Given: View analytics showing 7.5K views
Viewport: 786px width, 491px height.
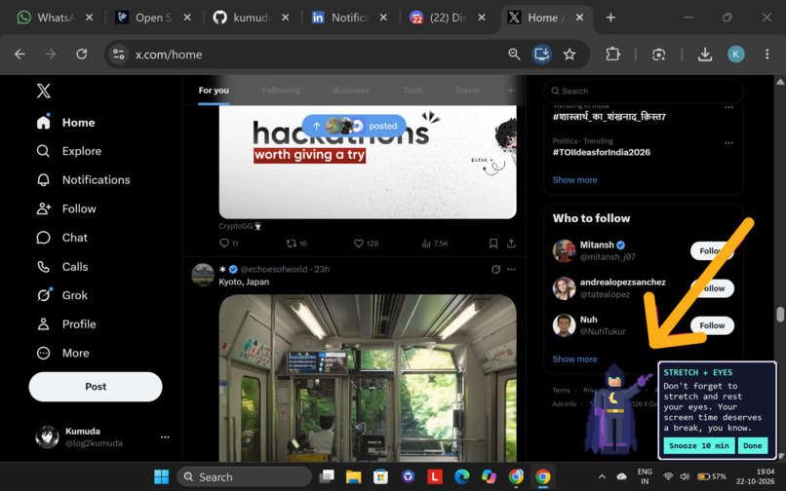Looking at the screenshot, I should [x=435, y=244].
